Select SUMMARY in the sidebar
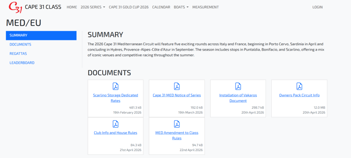The width and height of the screenshot is (351, 158). point(41,35)
